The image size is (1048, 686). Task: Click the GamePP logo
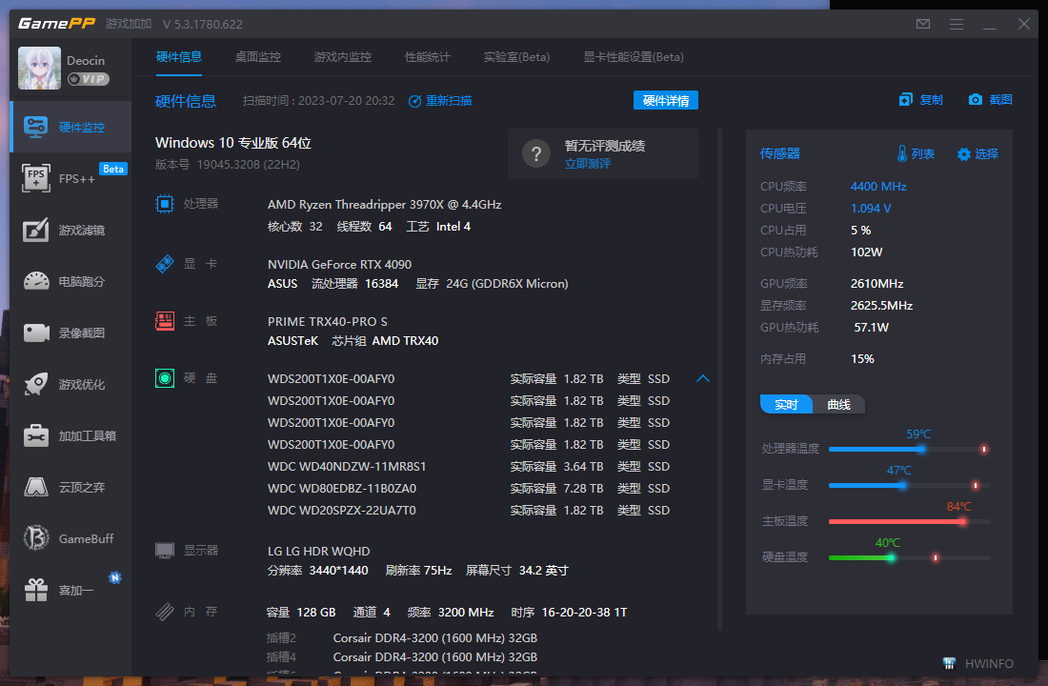[57, 24]
